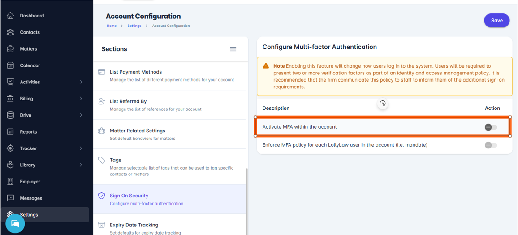Viewport: 518px width, 235px height.
Task: Select the Matters briefcase icon
Action: click(10, 48)
